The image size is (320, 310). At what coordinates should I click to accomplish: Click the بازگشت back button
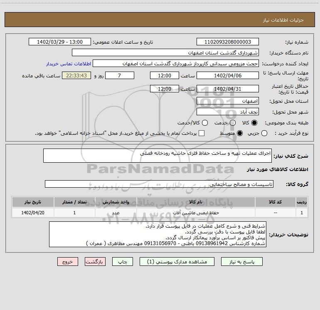coord(95,262)
